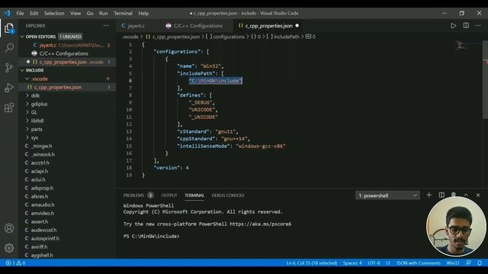
Task: Open the Go menu
Action: coord(90,14)
